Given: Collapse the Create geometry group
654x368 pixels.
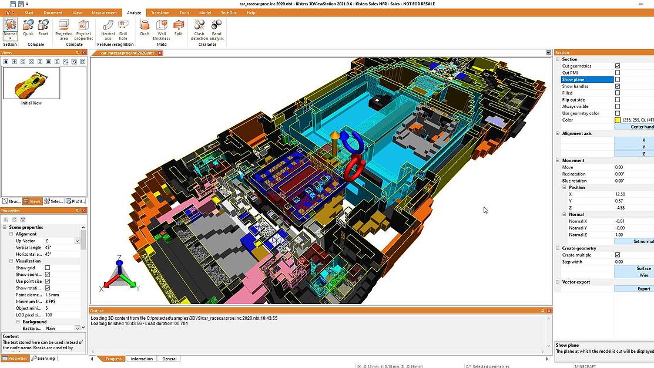Looking at the screenshot, I should [x=558, y=248].
